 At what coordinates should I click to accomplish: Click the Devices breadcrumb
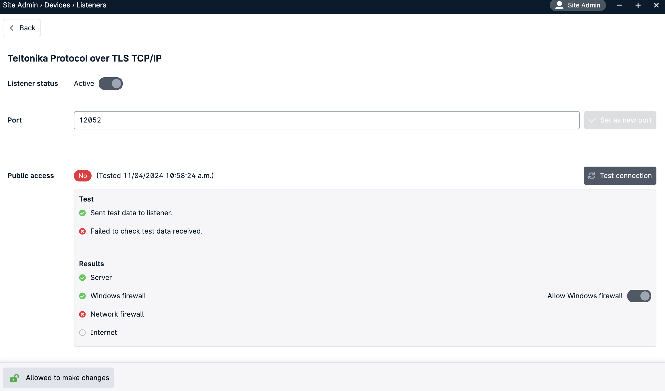pos(57,5)
